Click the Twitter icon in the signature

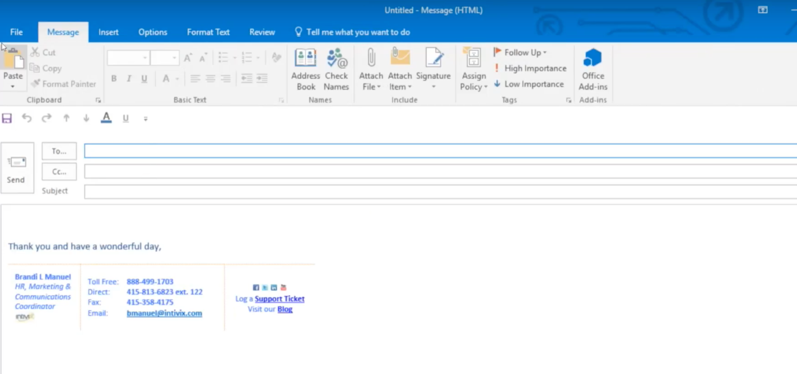coord(264,287)
